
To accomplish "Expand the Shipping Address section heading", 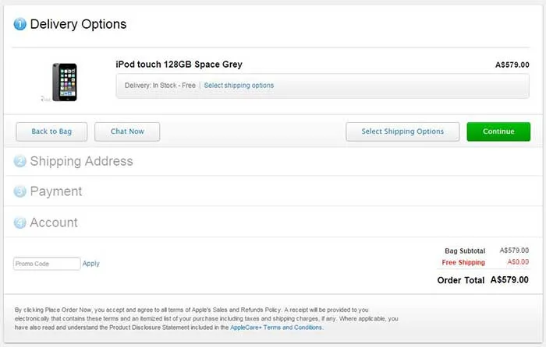I will point(81,162).
